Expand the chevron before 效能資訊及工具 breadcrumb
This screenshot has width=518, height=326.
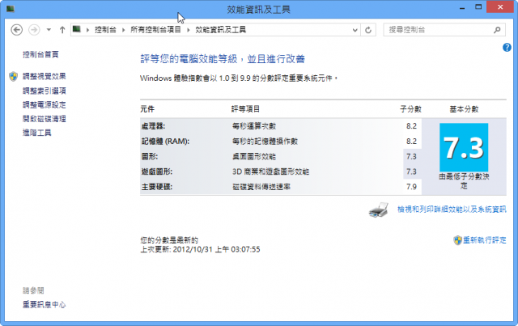tap(189, 30)
